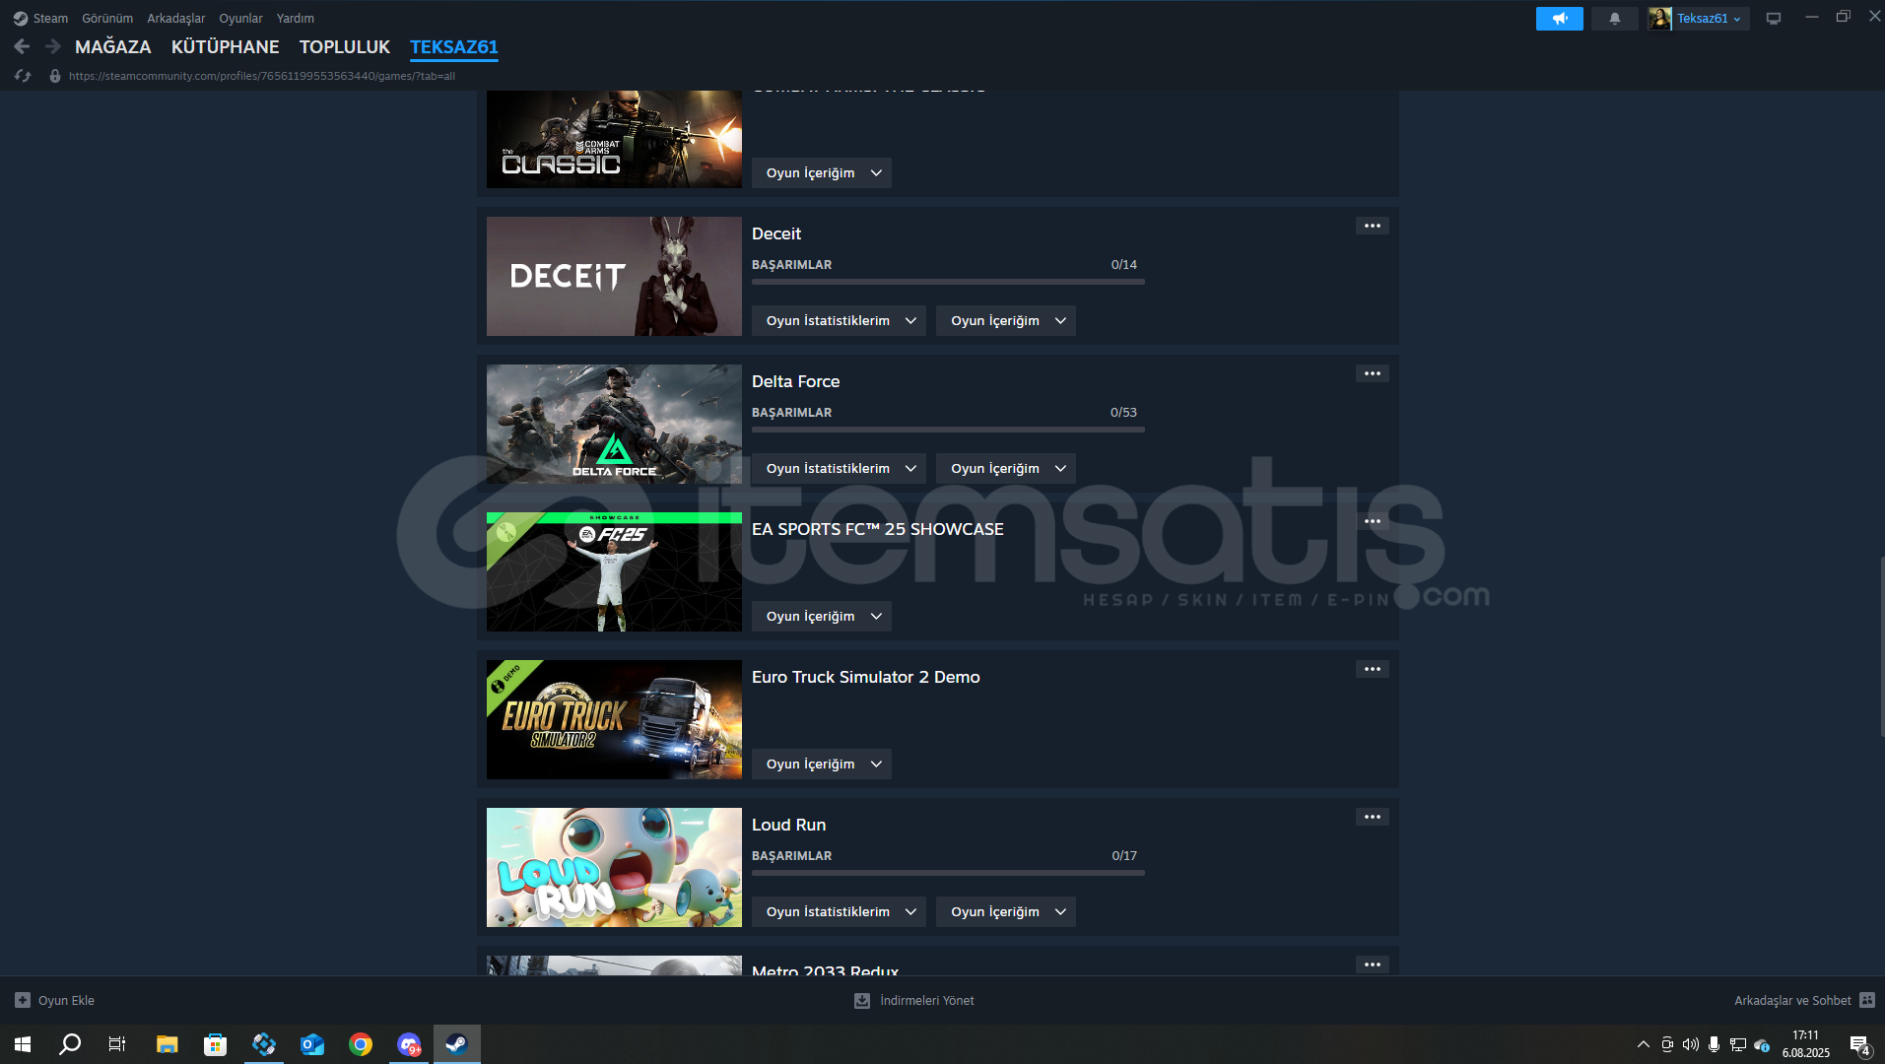Click the Teksaz61 profile avatar

(1659, 19)
